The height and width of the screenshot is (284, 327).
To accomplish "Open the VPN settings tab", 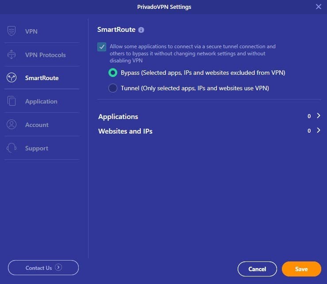I will coord(42,31).
